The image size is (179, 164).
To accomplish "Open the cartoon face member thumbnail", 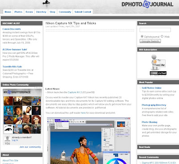I will coord(36,120).
